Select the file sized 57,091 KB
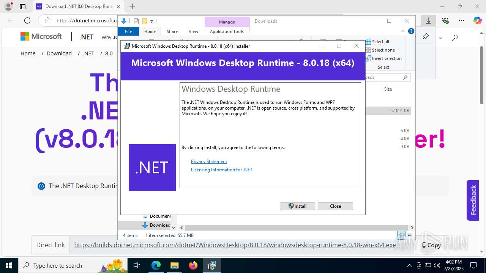Image resolution: width=486 pixels, height=273 pixels. (388, 111)
